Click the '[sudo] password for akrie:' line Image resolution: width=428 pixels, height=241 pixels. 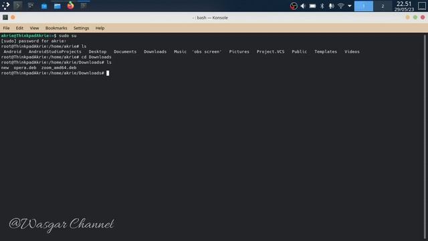(33, 41)
